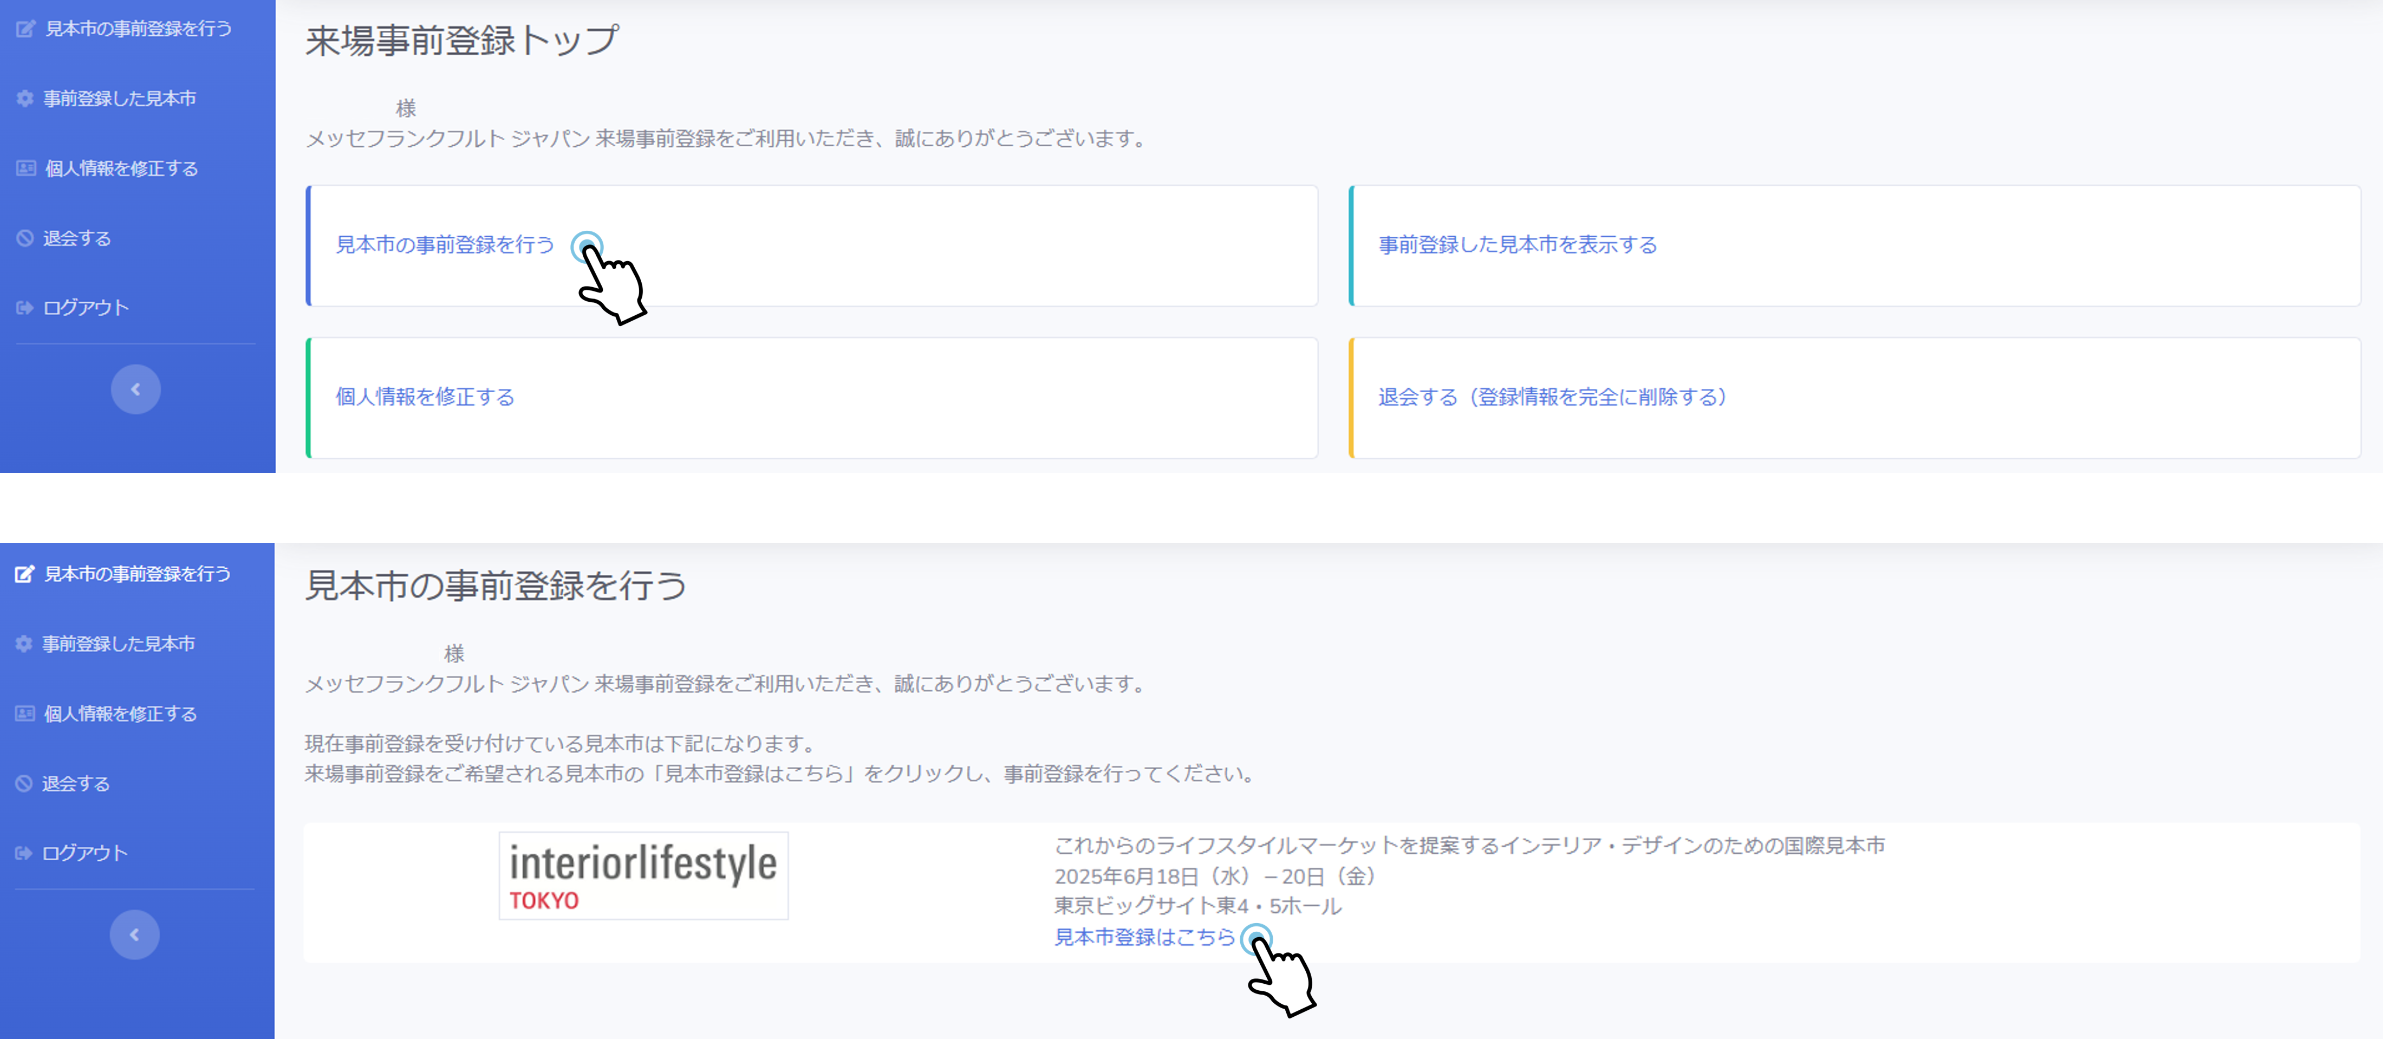Click the gear icon beside 事前登録した見本市 in lower sidebar
This screenshot has width=2383, height=1039.
pyautogui.click(x=24, y=643)
